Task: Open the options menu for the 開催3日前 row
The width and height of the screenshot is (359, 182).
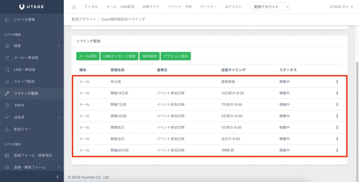Action: coord(337,116)
